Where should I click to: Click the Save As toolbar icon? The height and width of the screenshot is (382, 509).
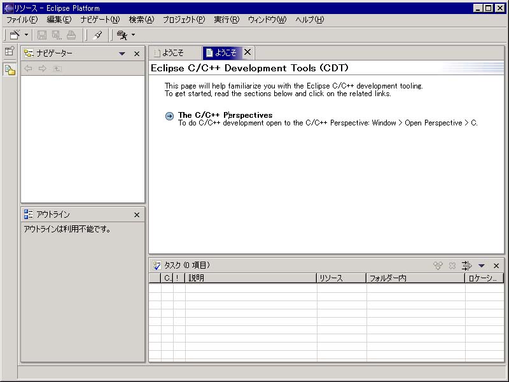coord(57,35)
